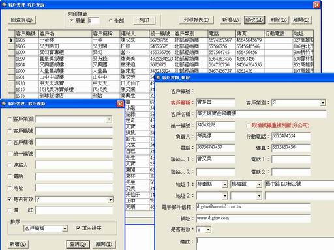The height and width of the screenshot is (250, 334).
Task: Click the 統一編號 field in customer form
Action: (x=215, y=125)
